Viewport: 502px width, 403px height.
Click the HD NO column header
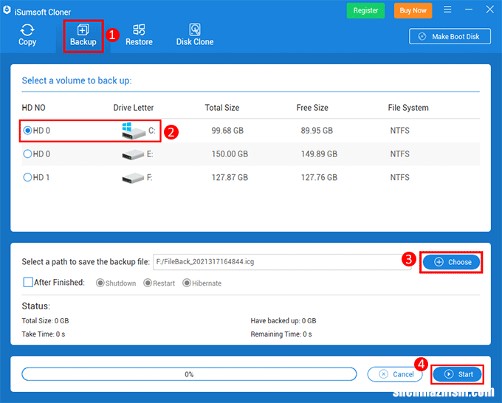(34, 108)
